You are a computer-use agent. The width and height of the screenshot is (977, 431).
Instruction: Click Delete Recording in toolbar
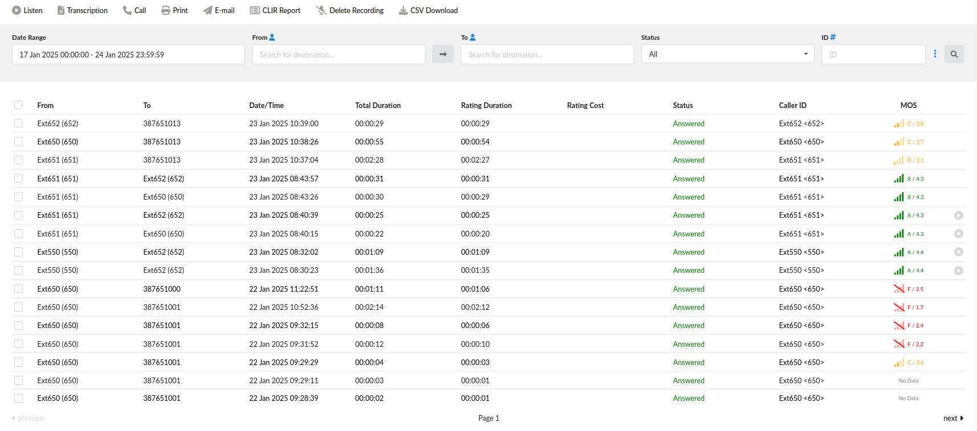350,10
